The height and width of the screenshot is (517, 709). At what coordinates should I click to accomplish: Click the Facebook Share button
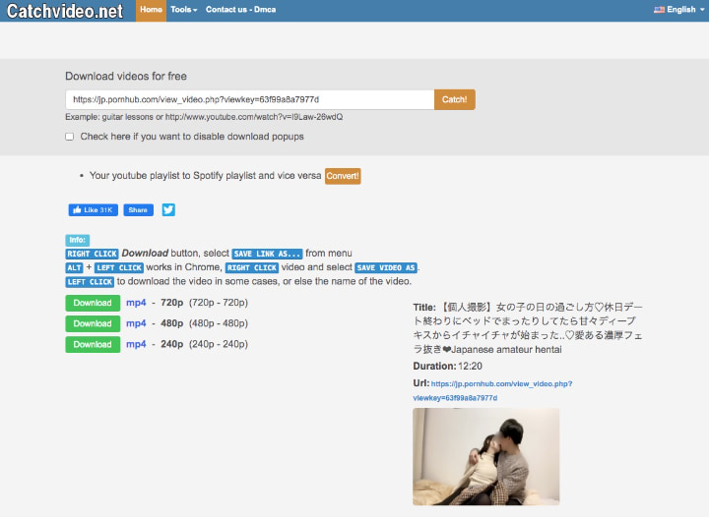[x=138, y=209]
